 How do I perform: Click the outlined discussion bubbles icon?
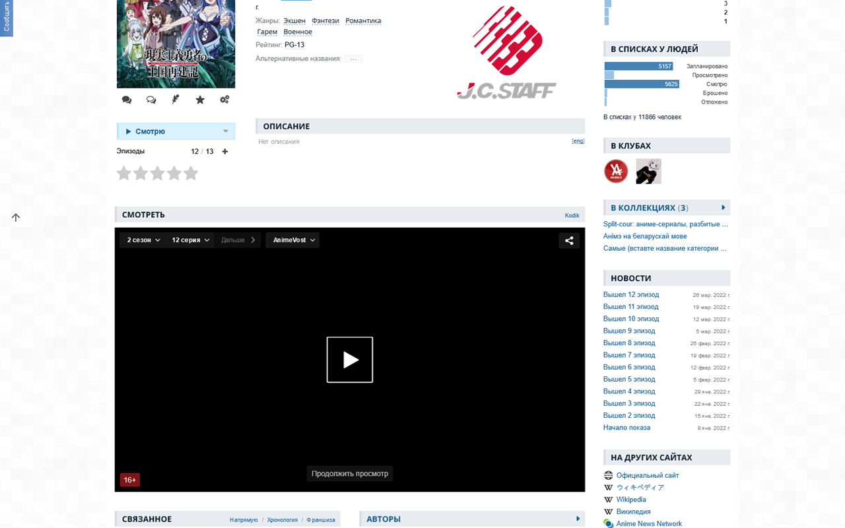click(151, 99)
